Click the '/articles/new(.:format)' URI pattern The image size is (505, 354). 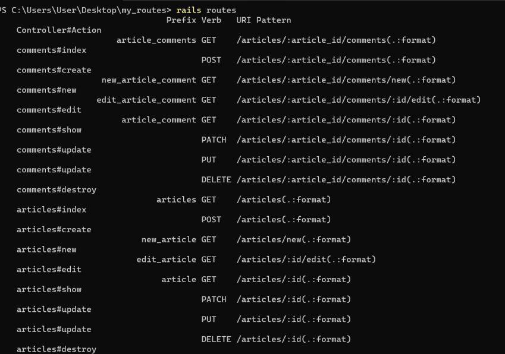tap(293, 240)
